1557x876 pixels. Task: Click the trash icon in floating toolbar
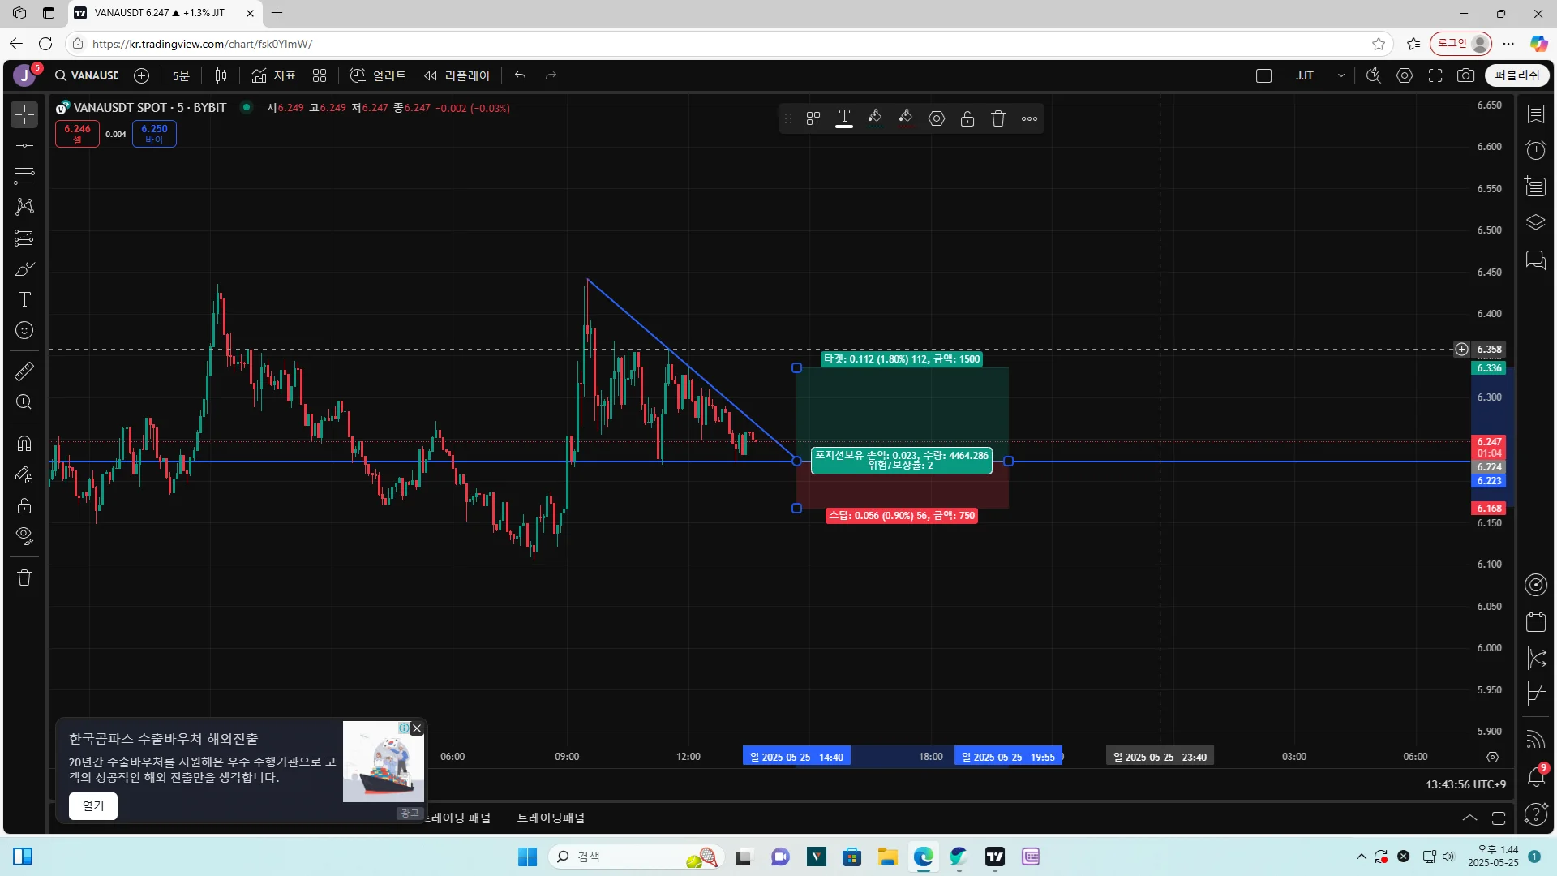coord(998,118)
